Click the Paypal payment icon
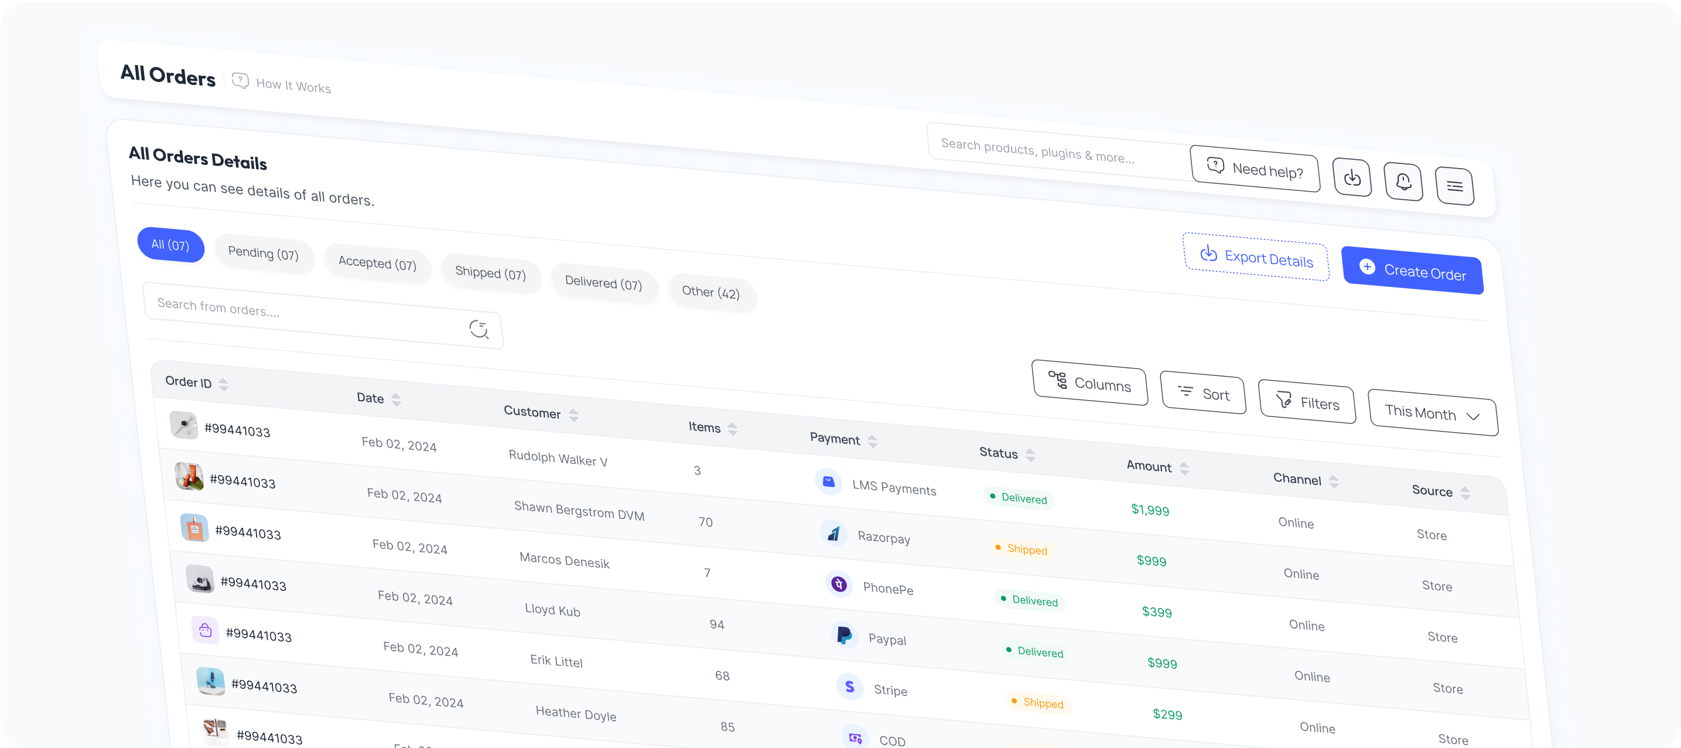This screenshot has width=1681, height=748. 844,634
